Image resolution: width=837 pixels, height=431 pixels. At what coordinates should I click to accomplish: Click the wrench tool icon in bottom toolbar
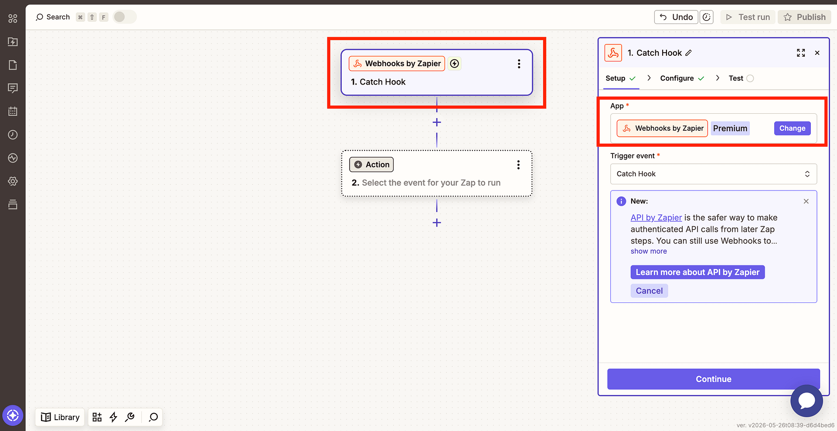pyautogui.click(x=129, y=417)
